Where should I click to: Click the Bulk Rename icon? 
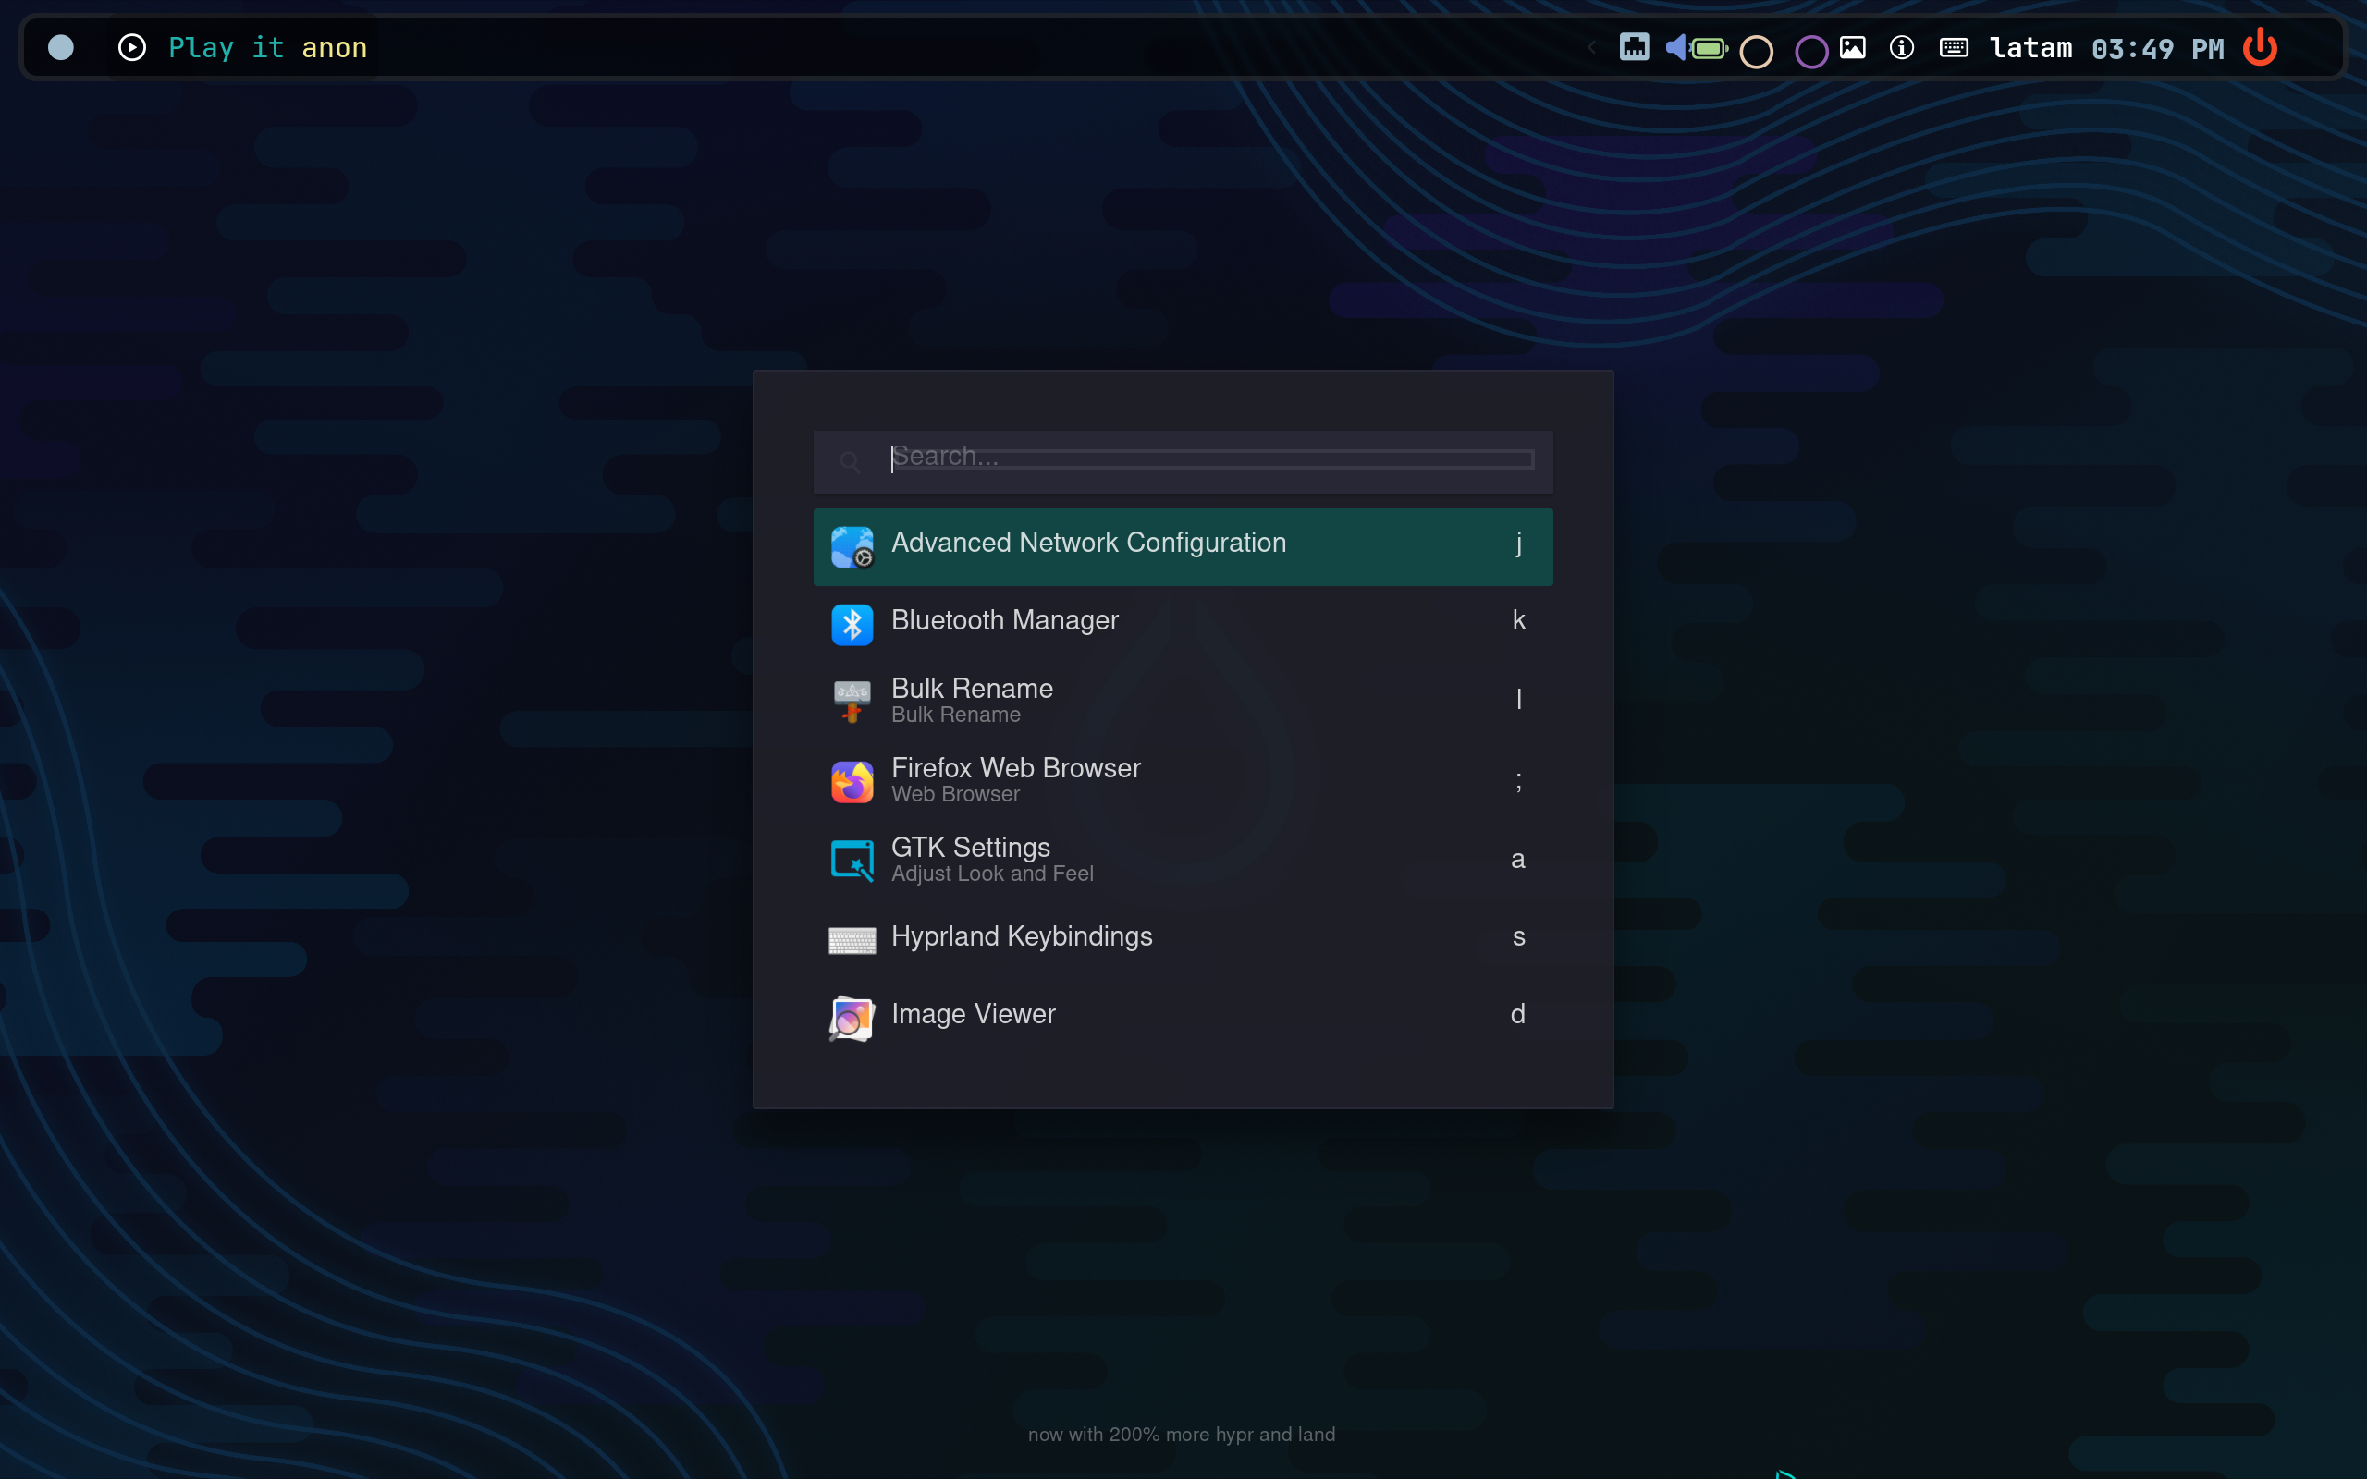click(x=852, y=702)
